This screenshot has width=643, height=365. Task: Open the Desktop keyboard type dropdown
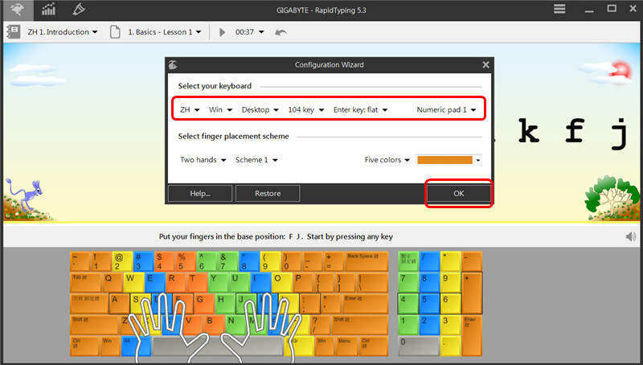[x=260, y=110]
